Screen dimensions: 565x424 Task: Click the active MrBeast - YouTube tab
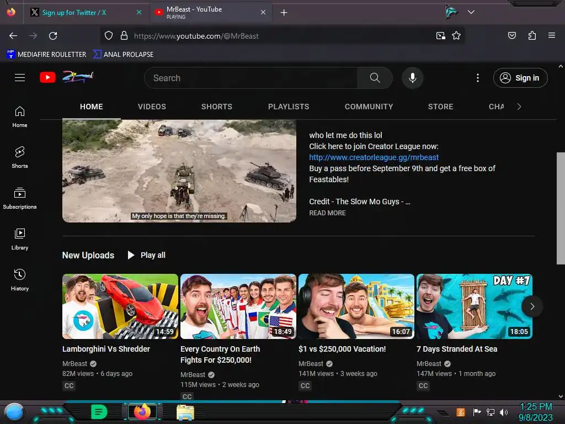pos(211,13)
